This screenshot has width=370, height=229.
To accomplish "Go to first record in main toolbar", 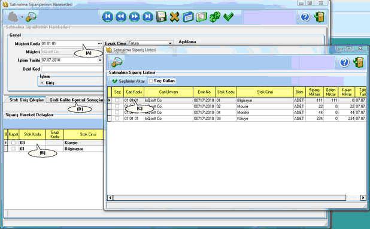I will coord(108,17).
